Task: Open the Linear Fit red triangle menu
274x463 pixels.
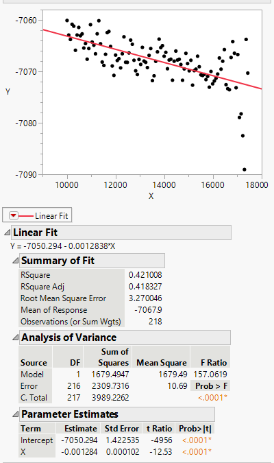Action: pos(13,216)
